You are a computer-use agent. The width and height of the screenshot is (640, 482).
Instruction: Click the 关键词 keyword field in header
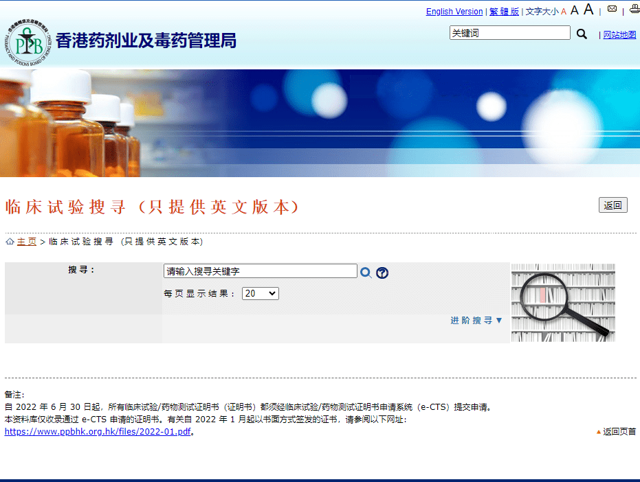[x=510, y=33]
